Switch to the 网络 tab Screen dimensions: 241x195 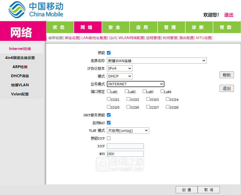[88, 27]
